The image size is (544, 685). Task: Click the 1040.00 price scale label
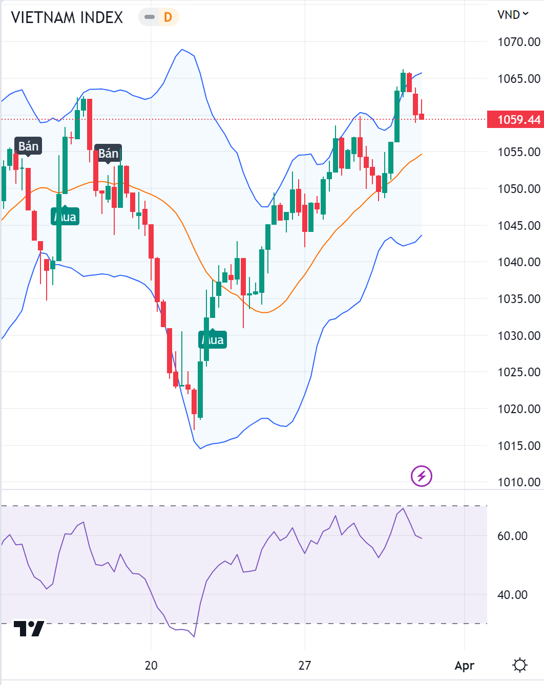pos(518,262)
